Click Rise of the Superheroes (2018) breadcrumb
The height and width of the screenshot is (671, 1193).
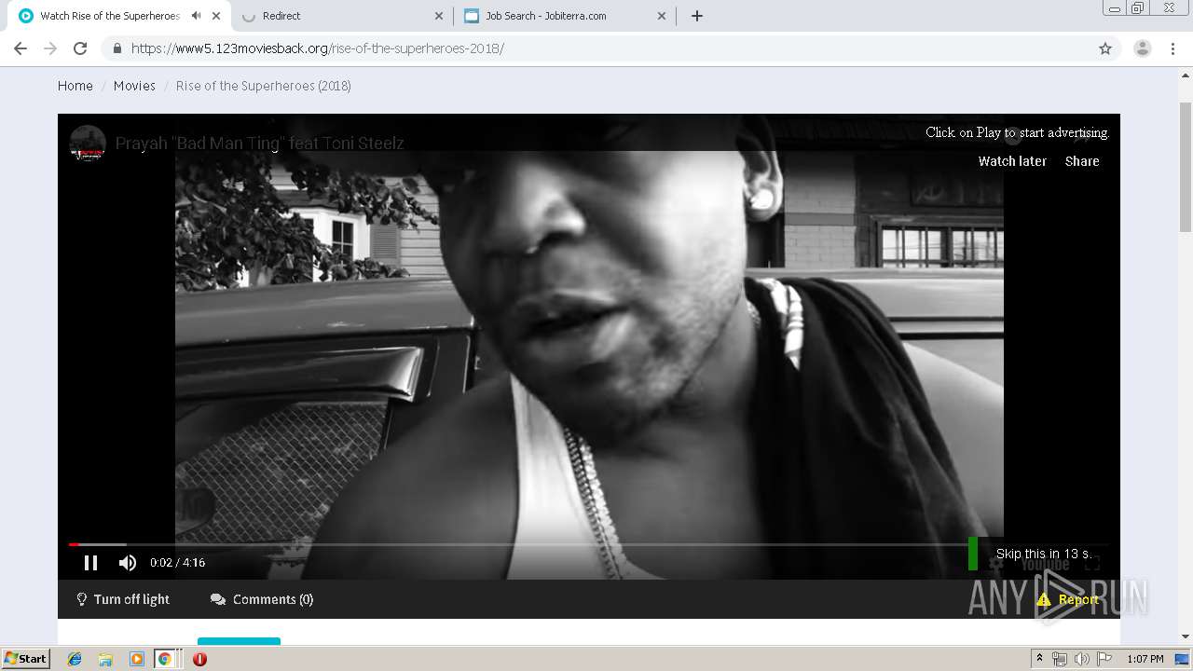pyautogui.click(x=264, y=86)
